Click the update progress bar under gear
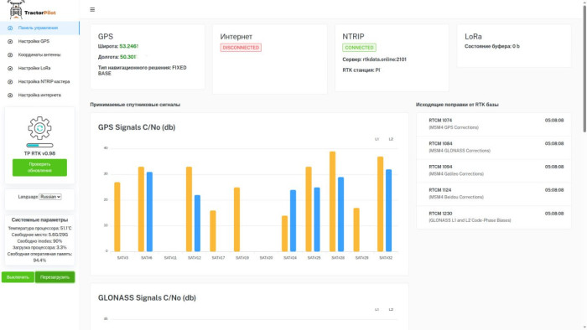The width and height of the screenshot is (587, 330). 39,146
